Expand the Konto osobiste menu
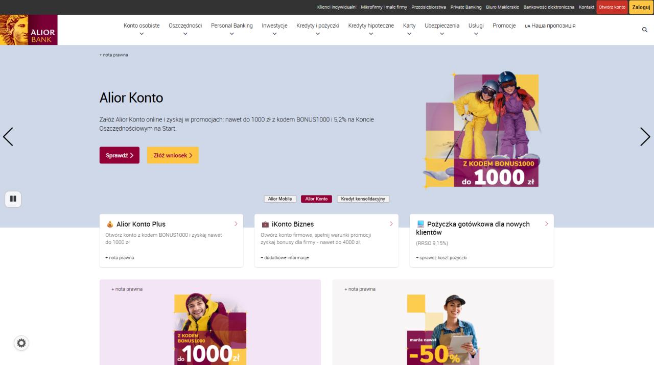 coord(142,29)
